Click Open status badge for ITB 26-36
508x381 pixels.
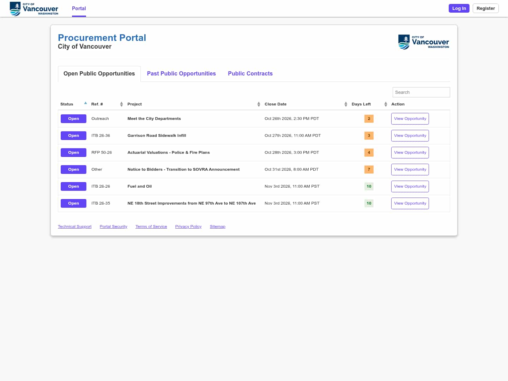[73, 135]
